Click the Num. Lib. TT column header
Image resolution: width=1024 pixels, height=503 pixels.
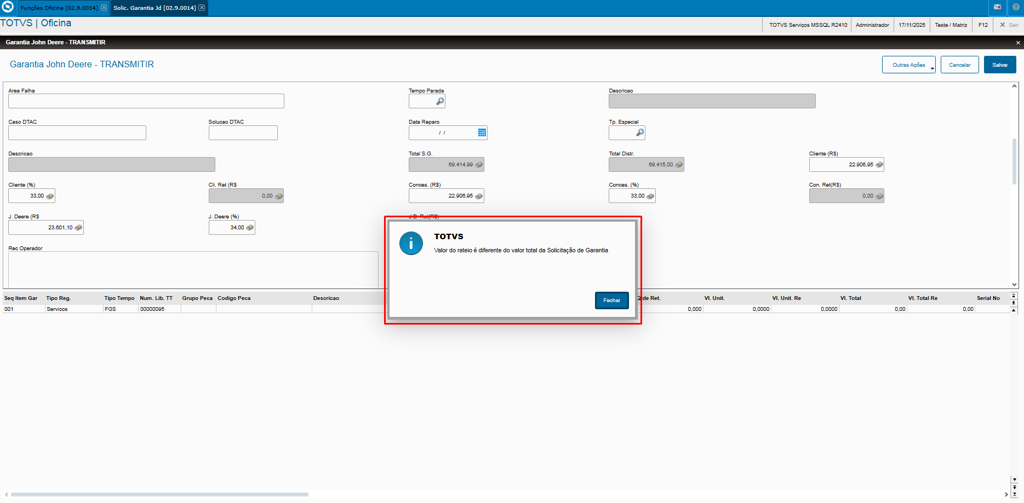pyautogui.click(x=156, y=298)
